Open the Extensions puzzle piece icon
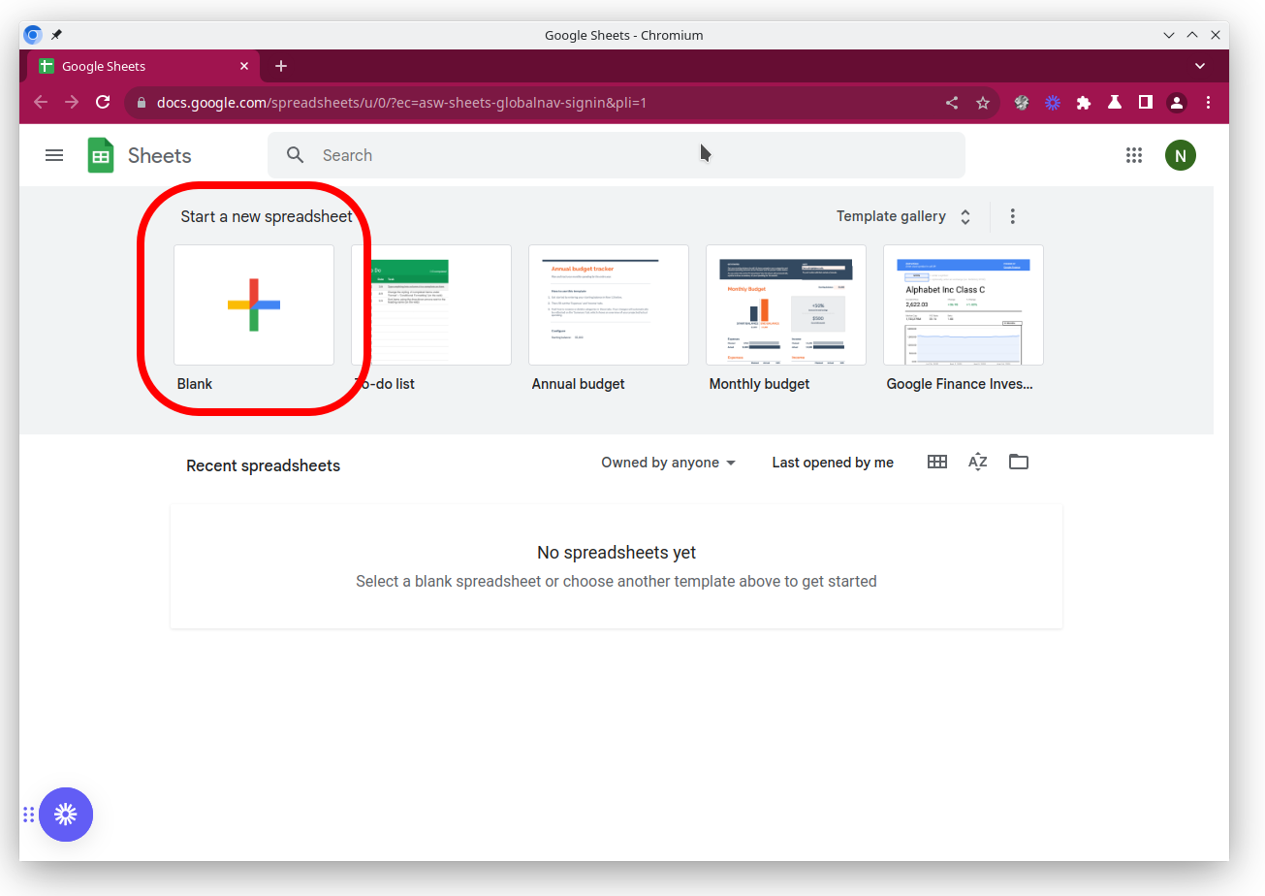This screenshot has width=1265, height=896. [1084, 102]
